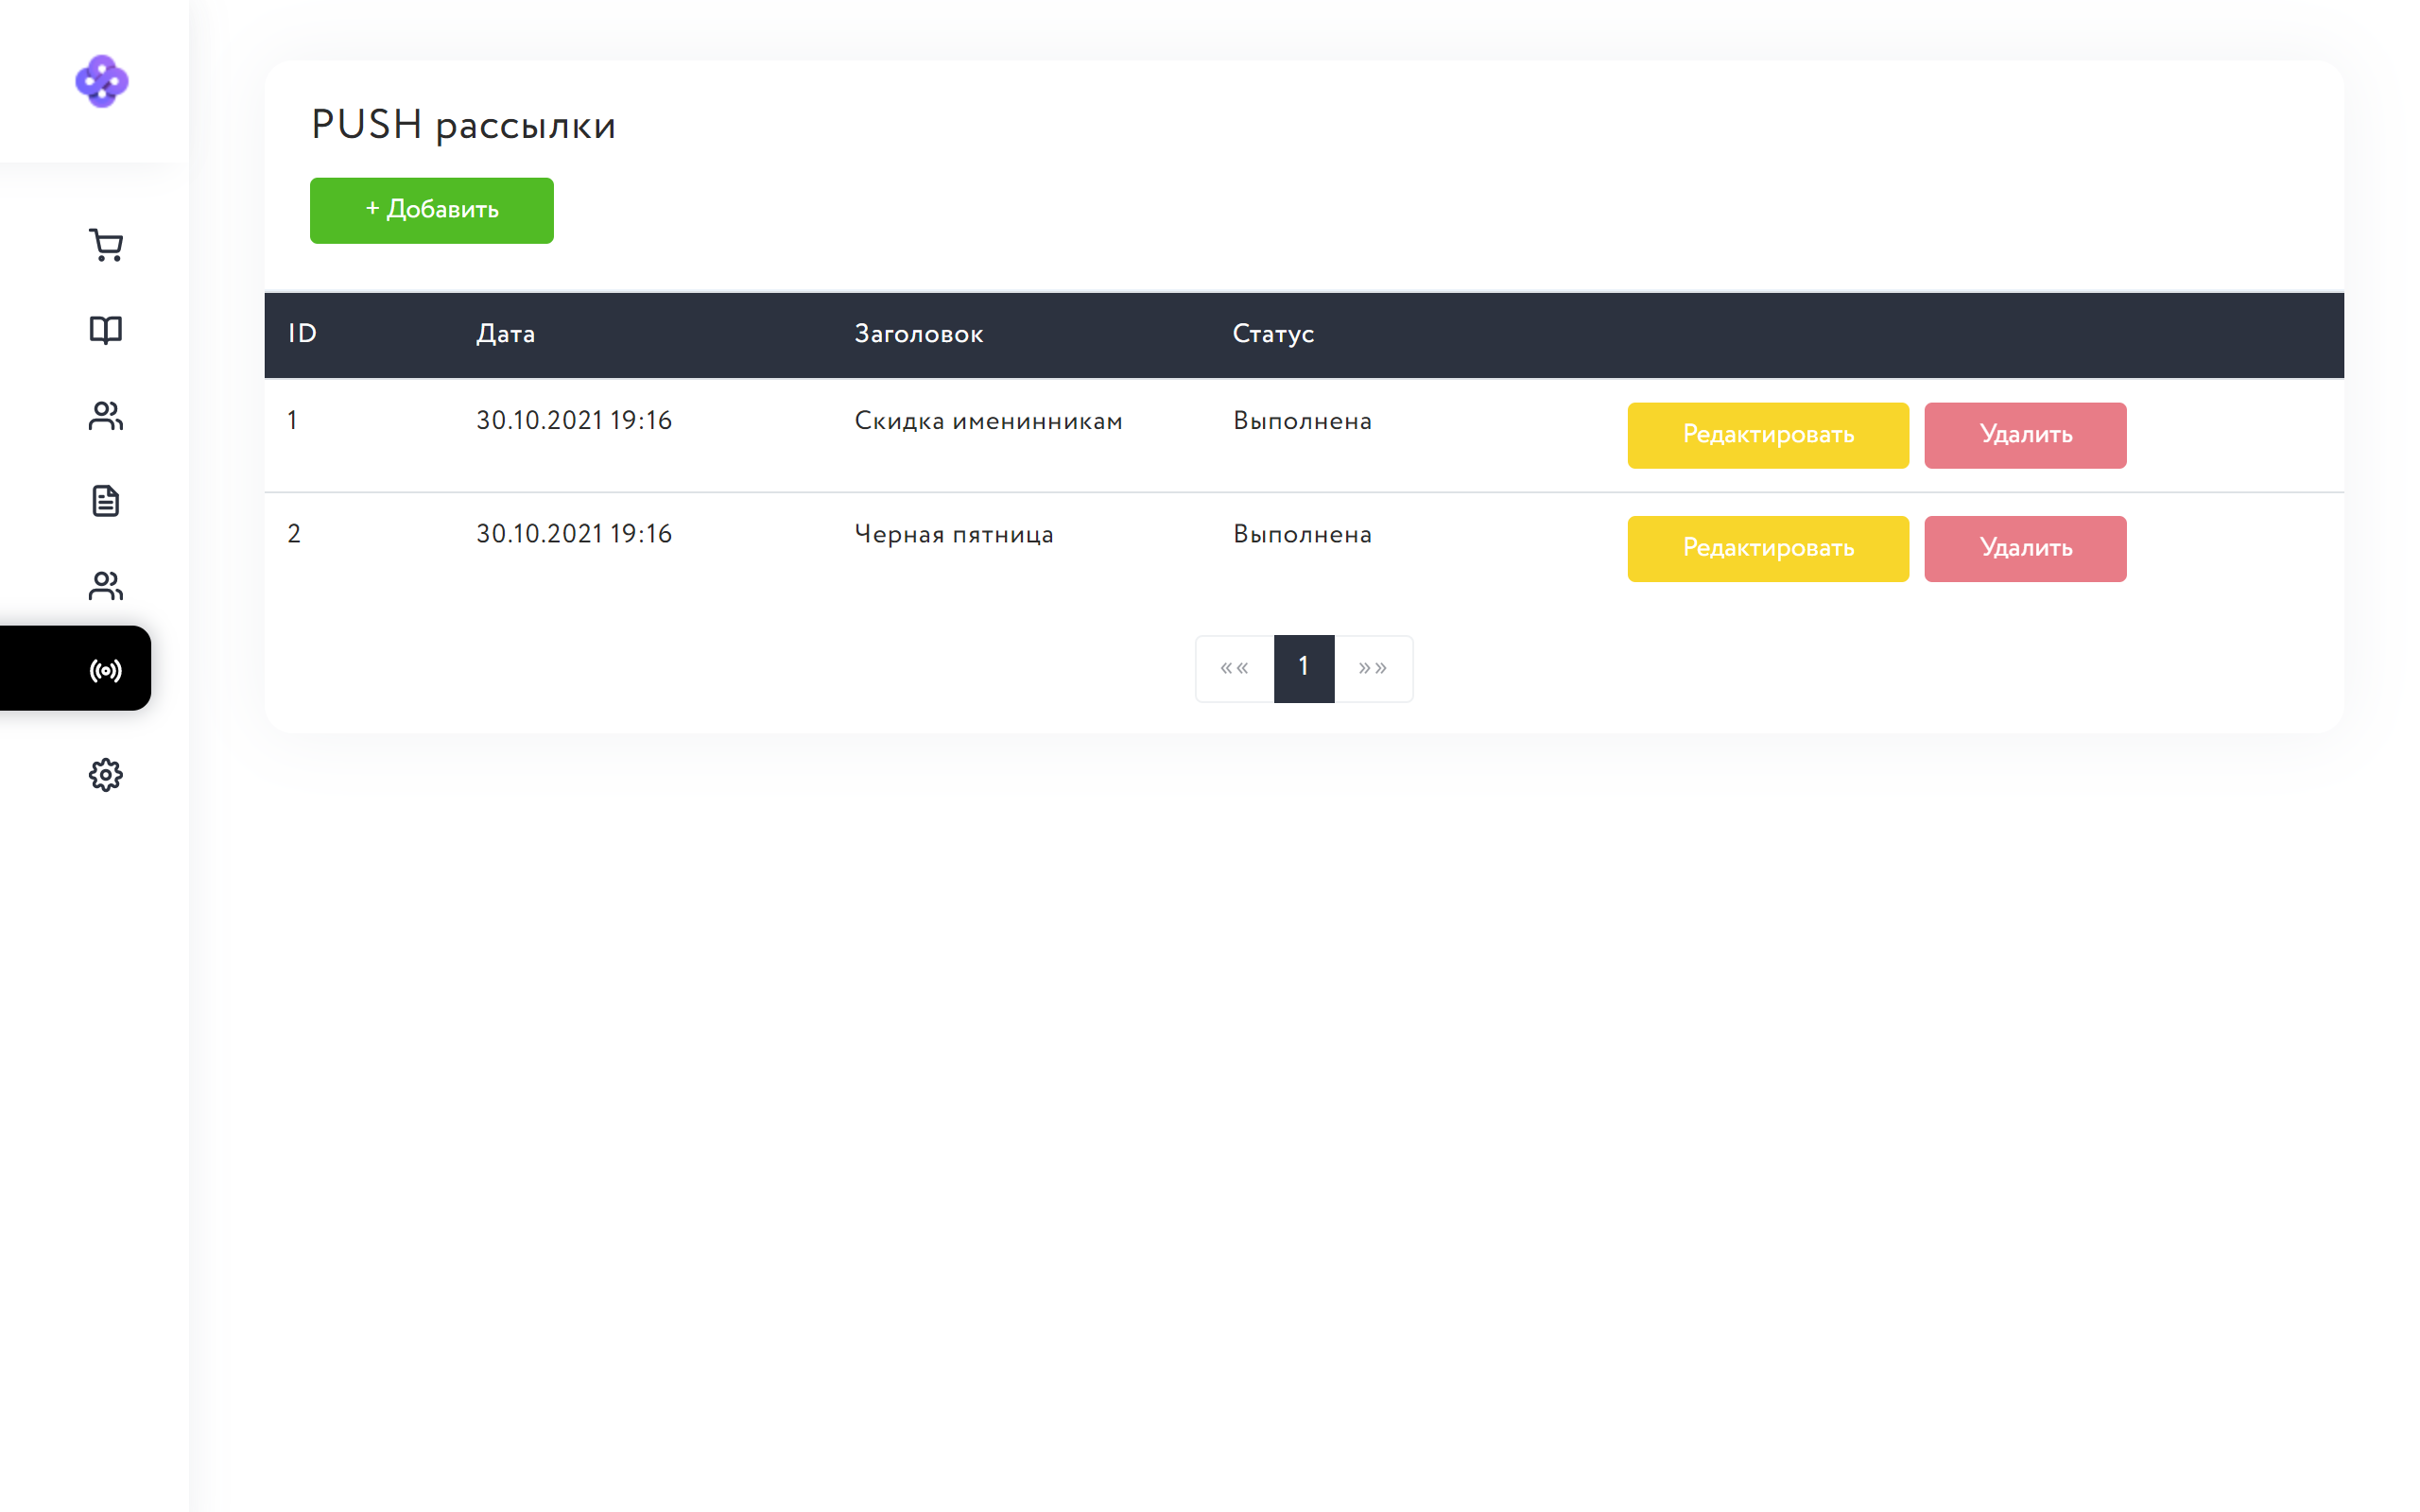Click the Статус column header
2420x1512 pixels.
pos(1272,334)
